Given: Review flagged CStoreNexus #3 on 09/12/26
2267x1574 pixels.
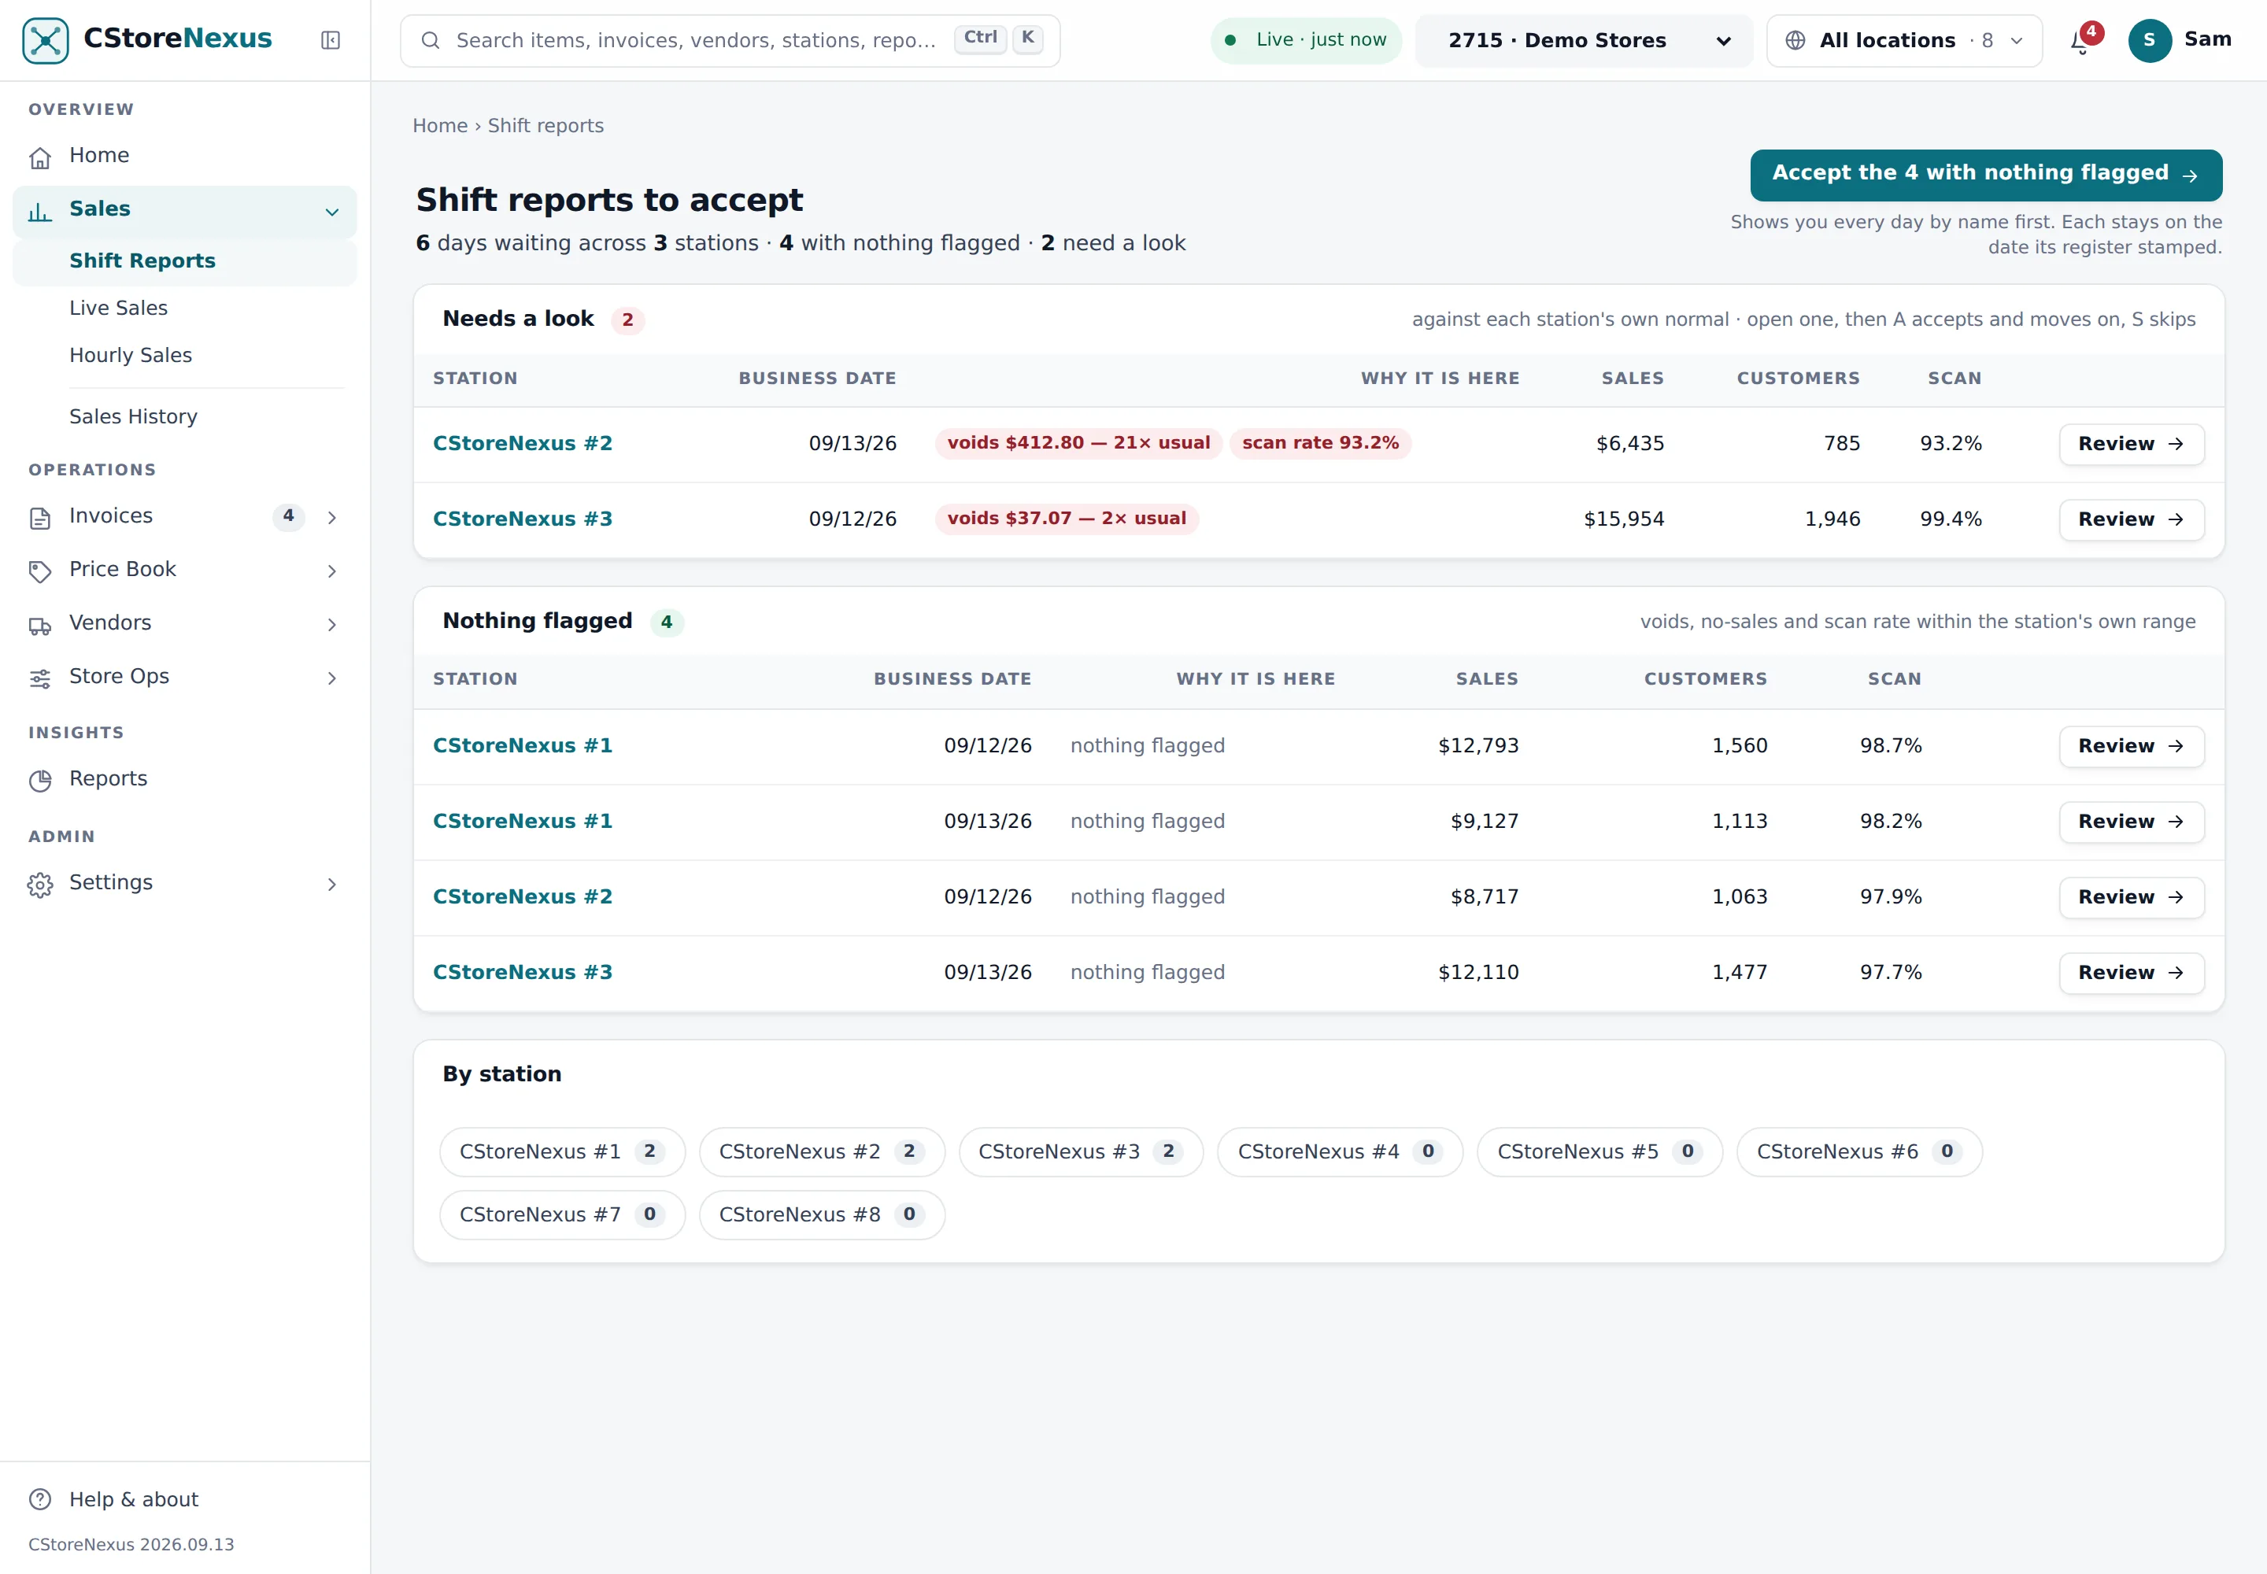Looking at the screenshot, I should (x=2131, y=519).
